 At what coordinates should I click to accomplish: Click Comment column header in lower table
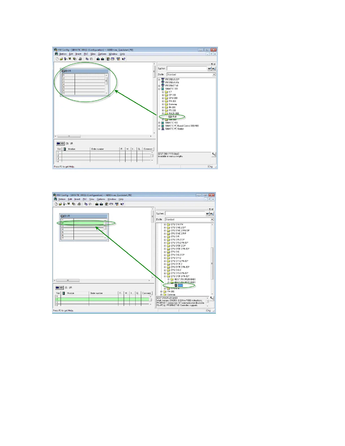(x=147, y=293)
